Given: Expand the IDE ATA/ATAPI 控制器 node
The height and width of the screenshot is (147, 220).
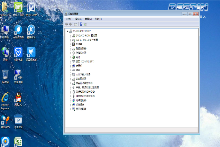Looking at the screenshot, I should coord(71,40).
